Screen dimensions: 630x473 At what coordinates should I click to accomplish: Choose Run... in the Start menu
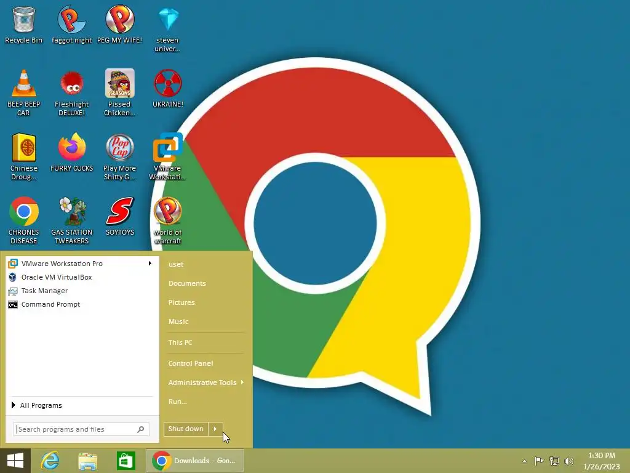pos(178,402)
